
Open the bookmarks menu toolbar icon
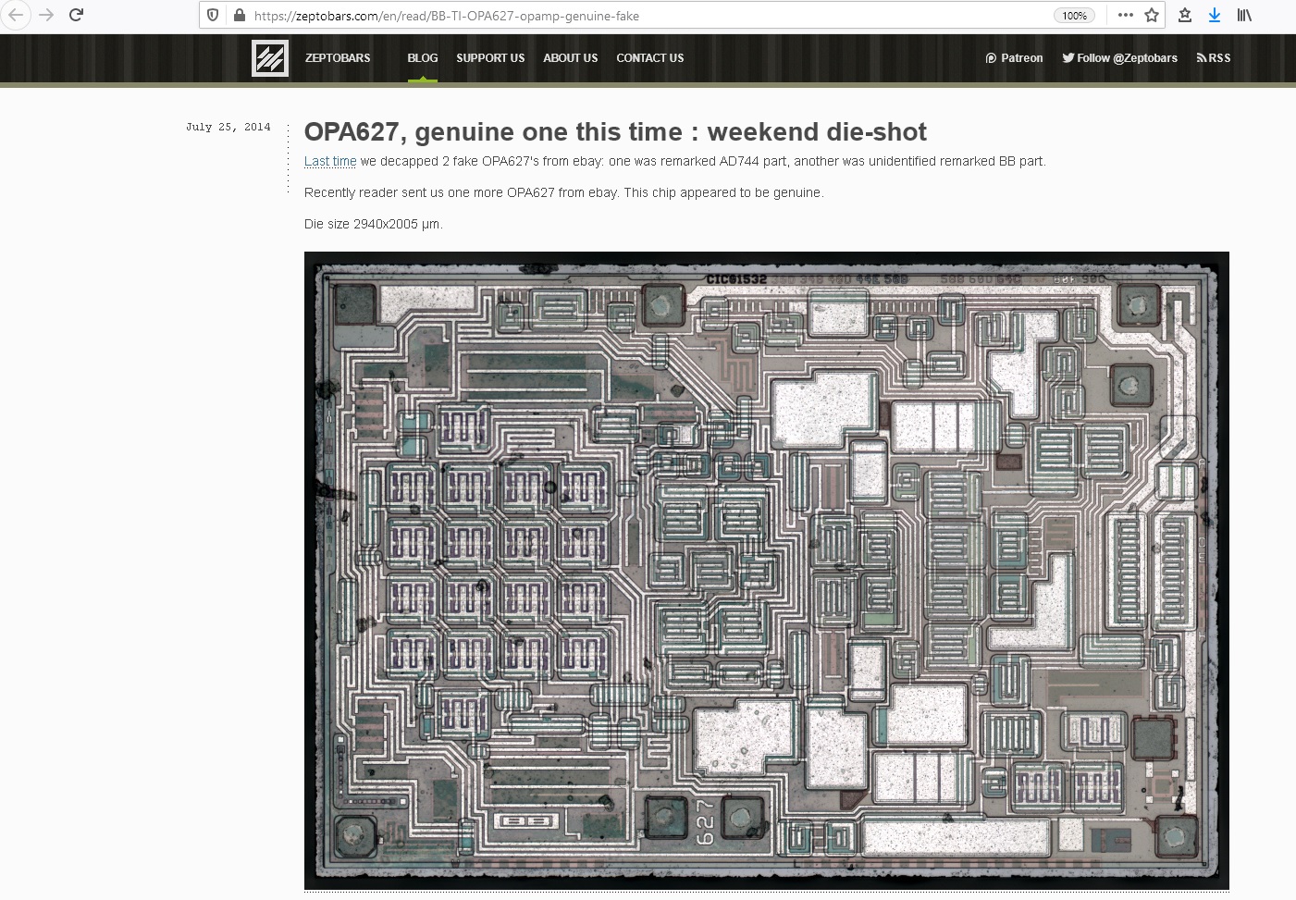1185,15
